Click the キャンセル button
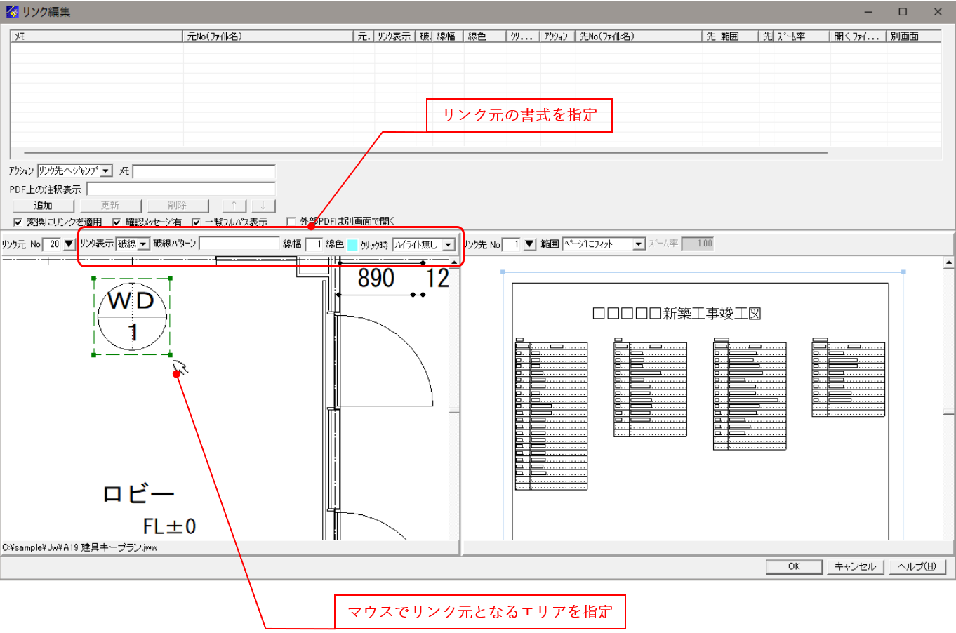956x633 pixels. tap(855, 566)
